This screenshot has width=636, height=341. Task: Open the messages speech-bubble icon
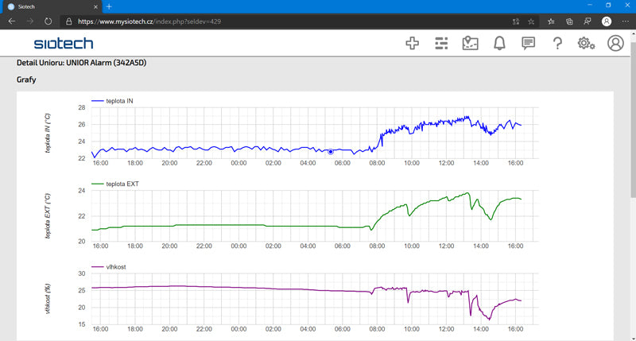point(528,43)
